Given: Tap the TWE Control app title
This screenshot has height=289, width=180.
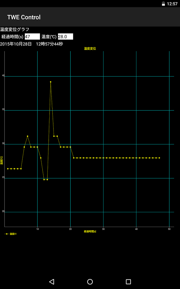Looking at the screenshot, I should click(x=24, y=17).
